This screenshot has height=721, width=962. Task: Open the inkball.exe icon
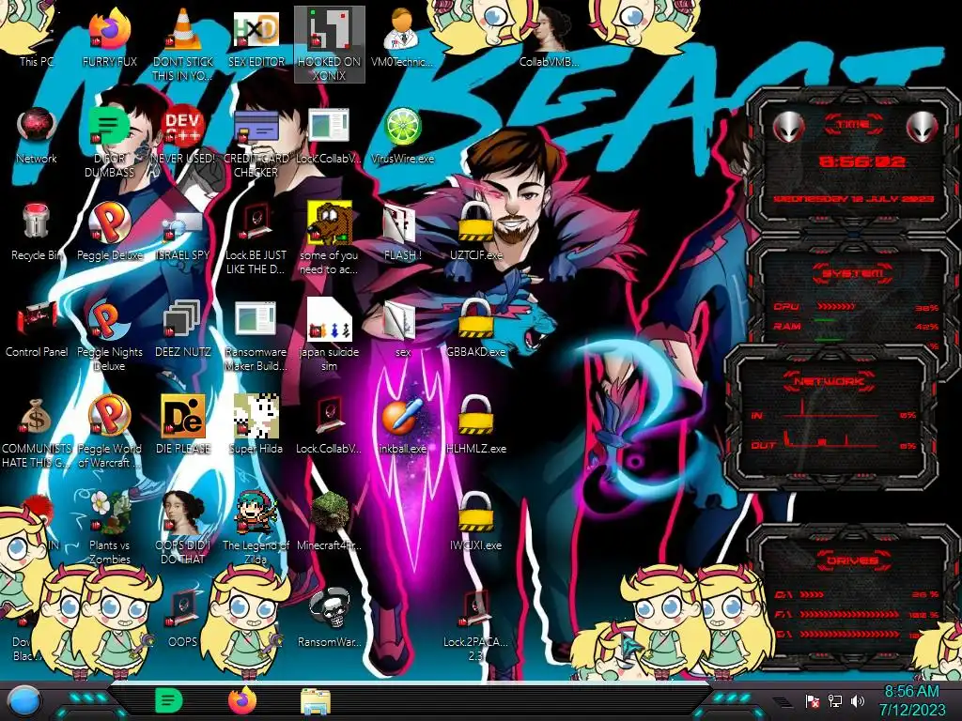point(402,424)
